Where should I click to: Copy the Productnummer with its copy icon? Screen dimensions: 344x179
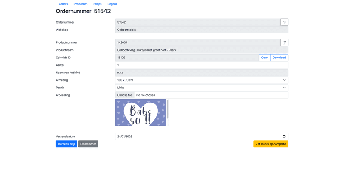click(284, 42)
